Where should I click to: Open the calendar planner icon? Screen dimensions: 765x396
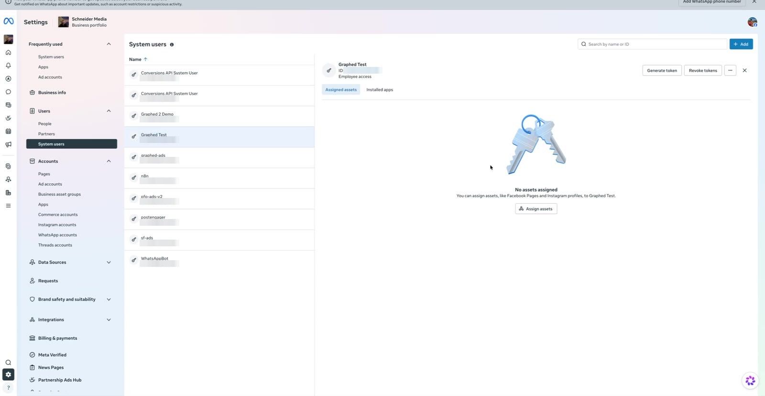coord(8,132)
